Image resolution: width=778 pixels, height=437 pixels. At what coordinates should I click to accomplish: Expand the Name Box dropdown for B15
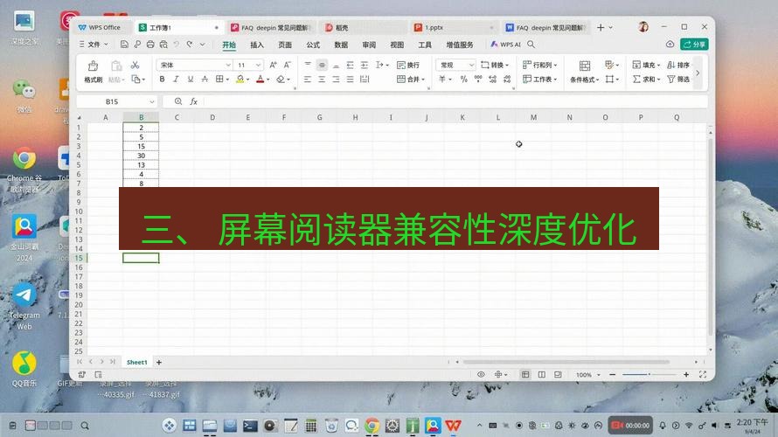[152, 101]
